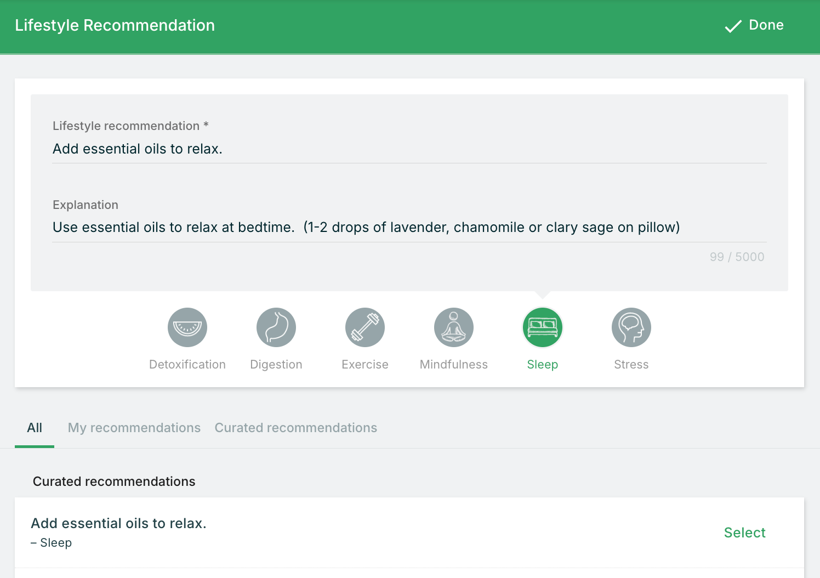This screenshot has height=578, width=820.
Task: Select the Mindfulness meditation icon
Action: click(x=454, y=327)
